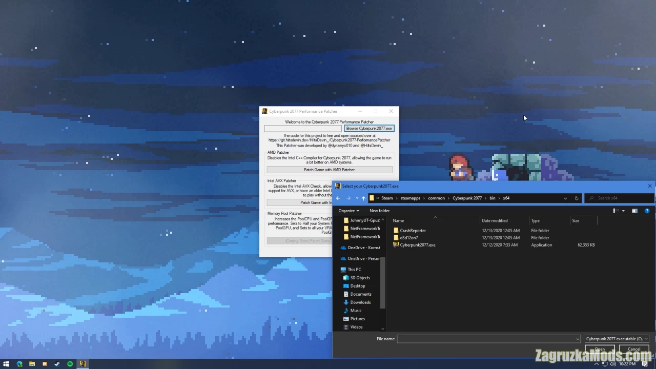656x369 pixels.
Task: Refresh the x64 folder view
Action: (577, 198)
